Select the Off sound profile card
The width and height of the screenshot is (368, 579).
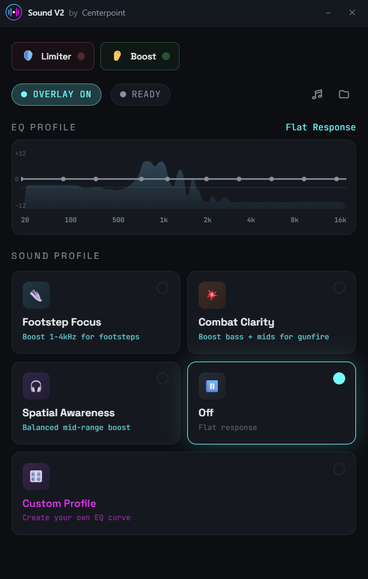click(271, 403)
